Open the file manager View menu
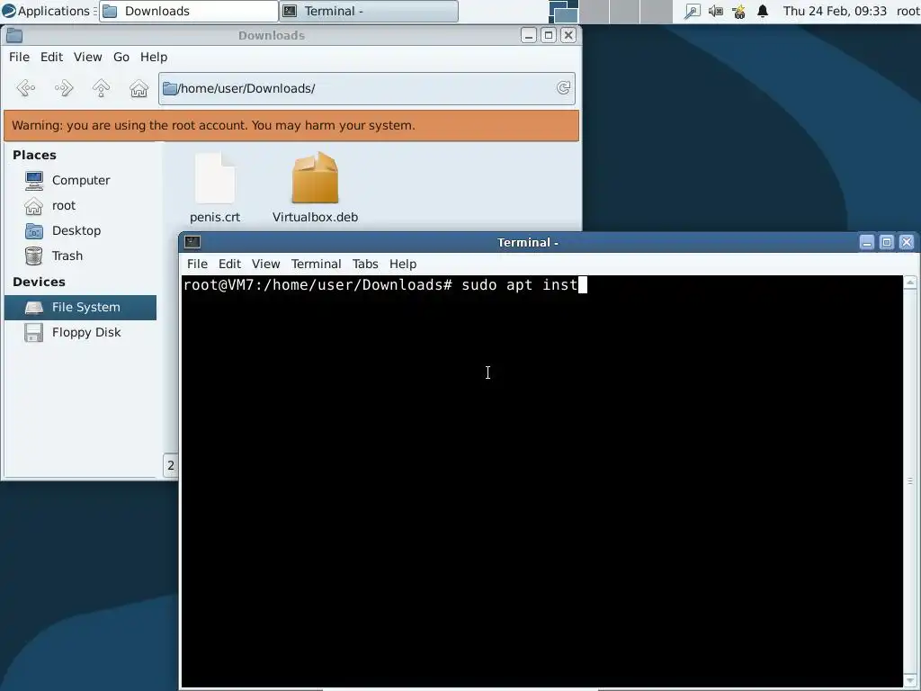The image size is (921, 691). pyautogui.click(x=87, y=57)
